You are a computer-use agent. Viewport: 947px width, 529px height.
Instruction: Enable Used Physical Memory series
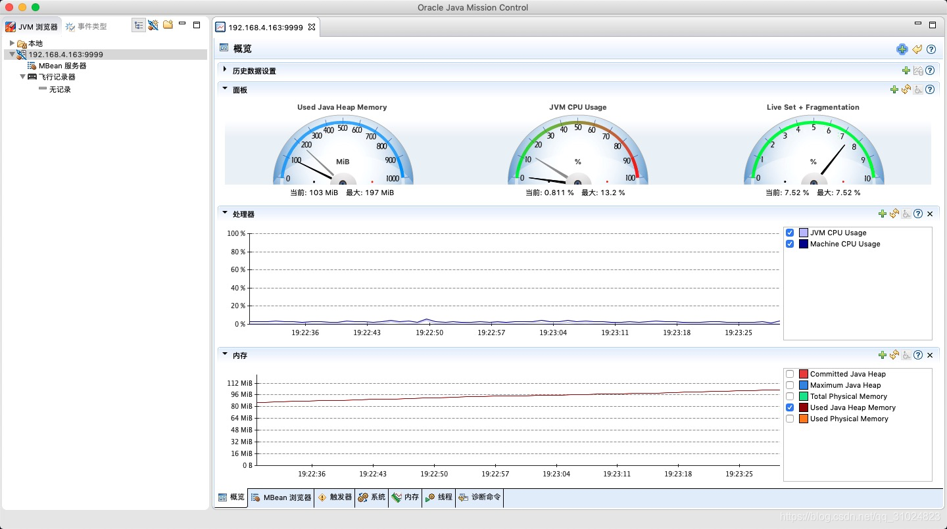(x=790, y=419)
